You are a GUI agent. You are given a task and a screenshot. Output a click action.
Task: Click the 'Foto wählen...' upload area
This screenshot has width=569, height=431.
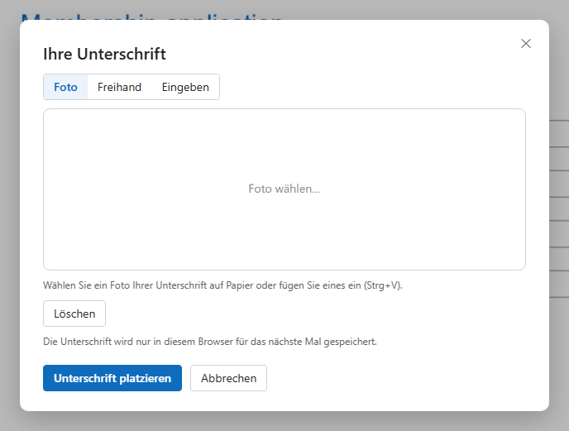pyautogui.click(x=284, y=189)
